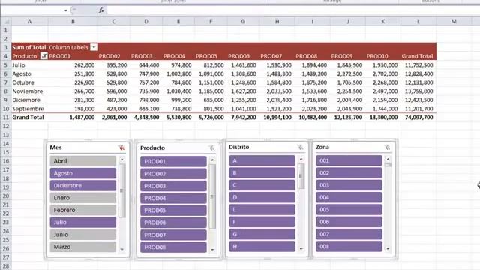Expand the Name Box dropdown arrow
Screen dimensions: 480x270
pos(65,10)
